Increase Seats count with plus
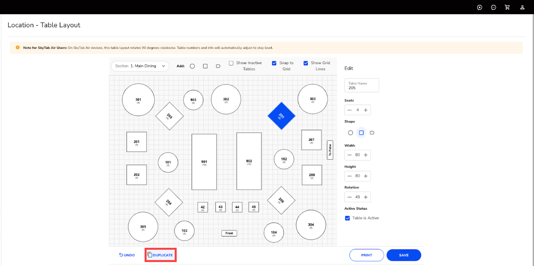The height and width of the screenshot is (266, 534). (366, 110)
